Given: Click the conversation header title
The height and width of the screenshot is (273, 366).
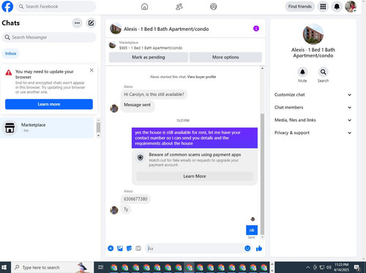Looking at the screenshot, I should pos(166,29).
